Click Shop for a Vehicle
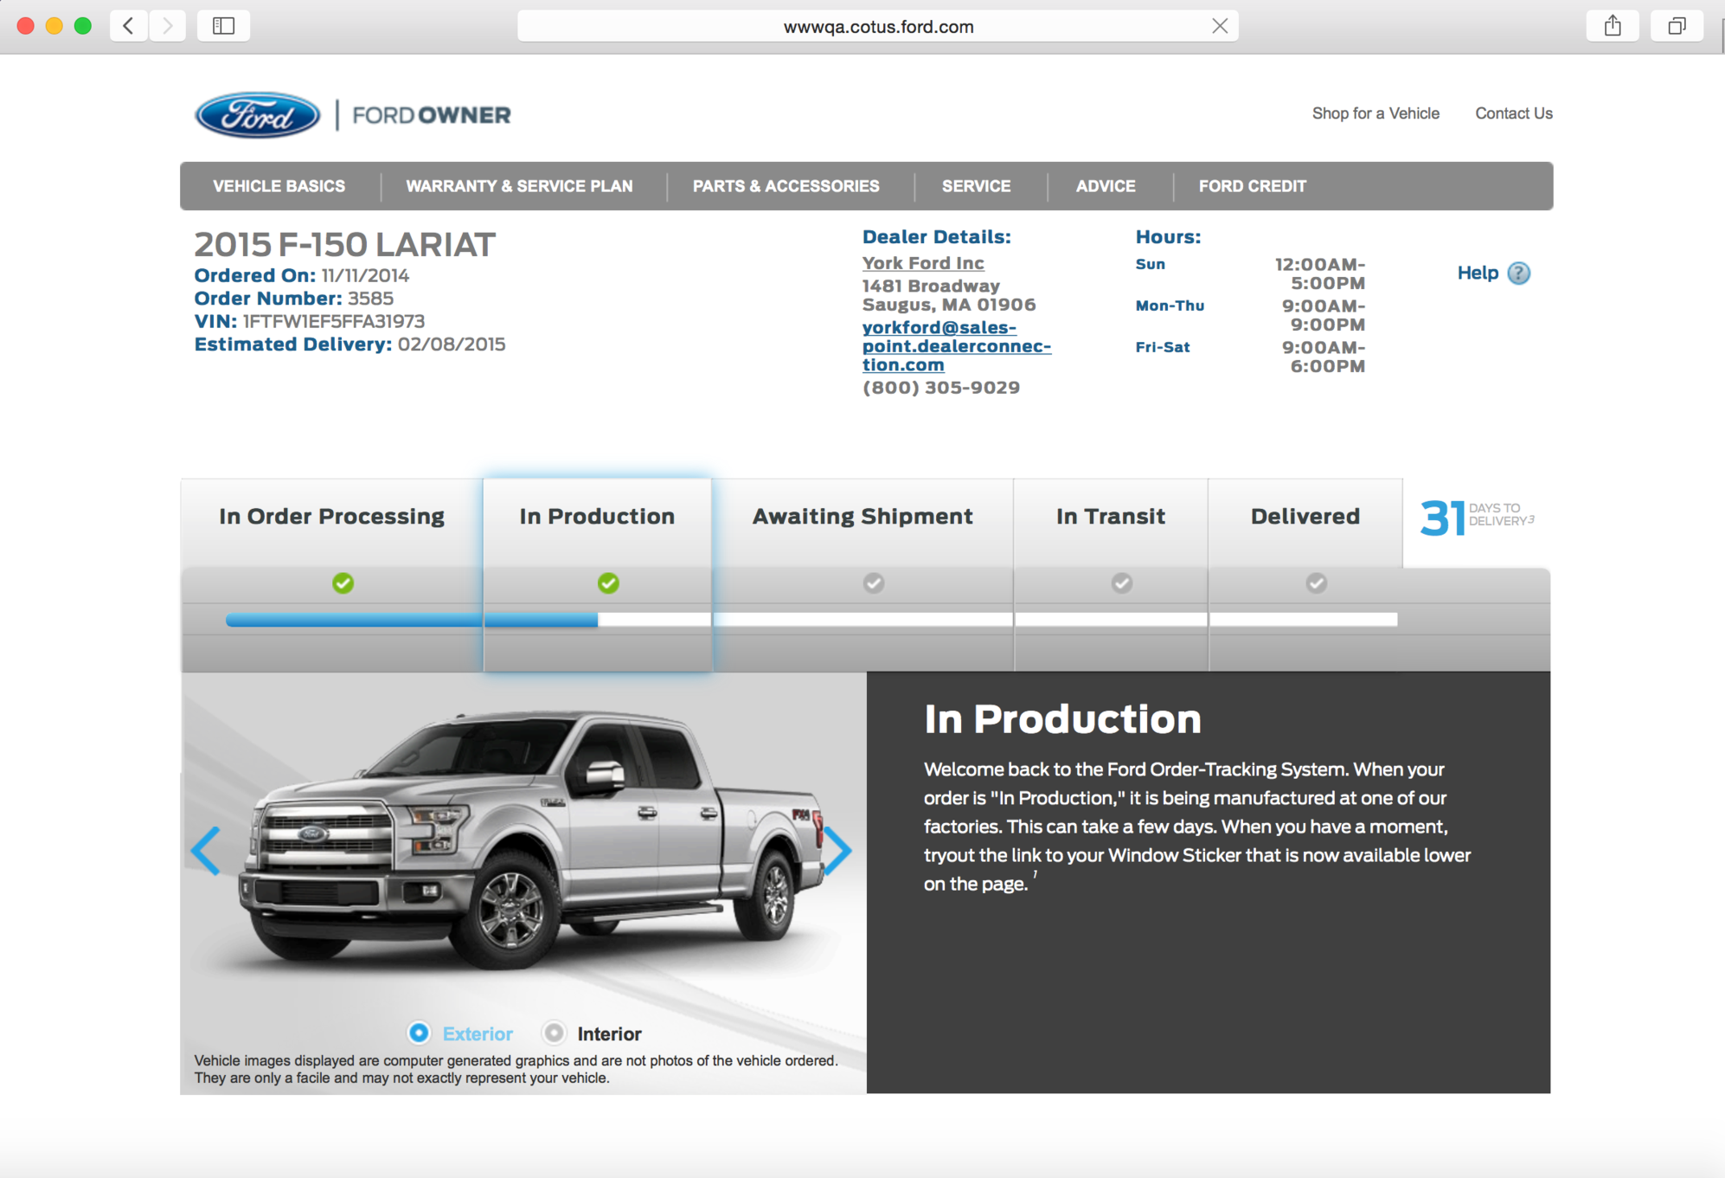The width and height of the screenshot is (1725, 1178). coord(1376,113)
